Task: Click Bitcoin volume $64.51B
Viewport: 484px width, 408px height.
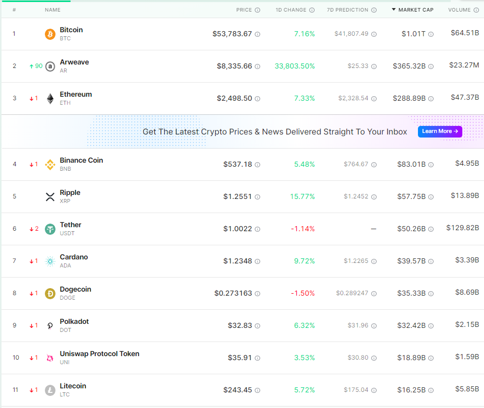Action: click(x=465, y=33)
